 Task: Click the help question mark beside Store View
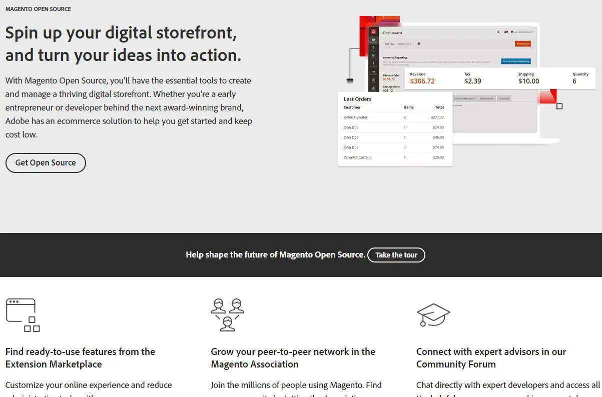[x=419, y=44]
